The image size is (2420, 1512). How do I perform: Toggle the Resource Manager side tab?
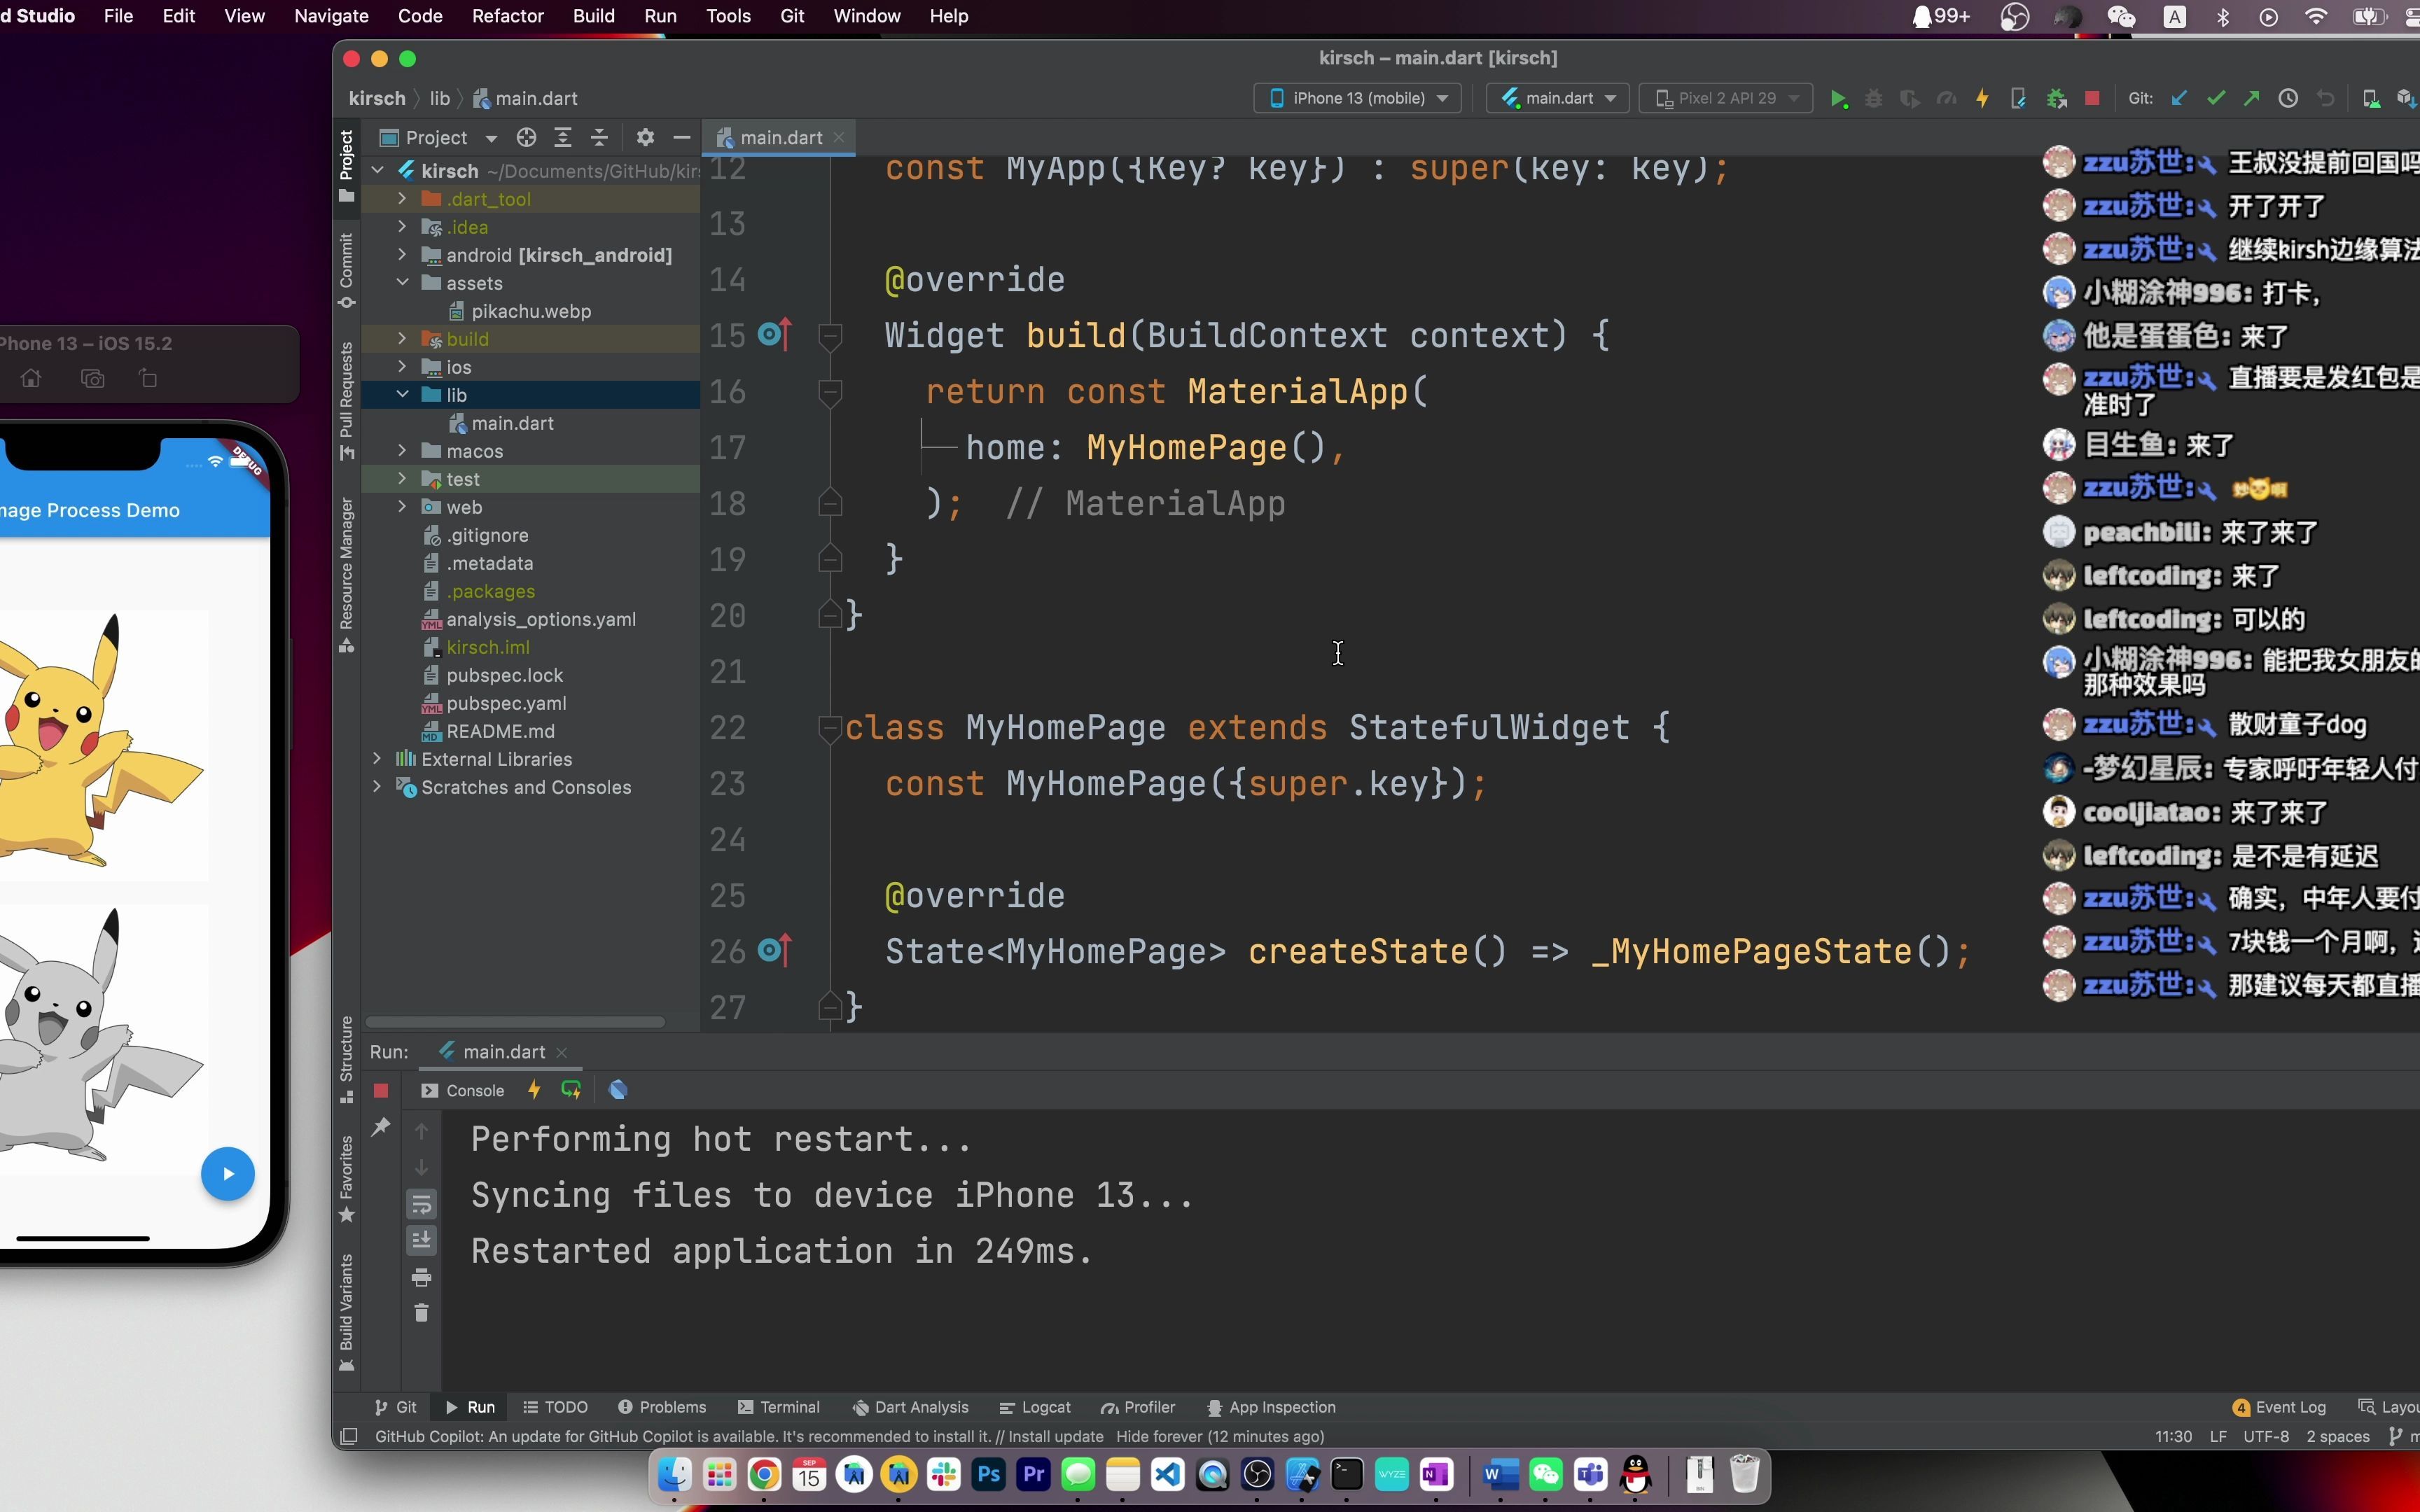(346, 575)
